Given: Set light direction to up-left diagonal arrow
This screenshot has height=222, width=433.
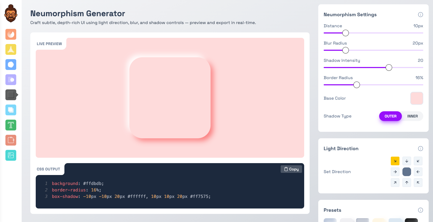Looking at the screenshot, I should point(418,183).
